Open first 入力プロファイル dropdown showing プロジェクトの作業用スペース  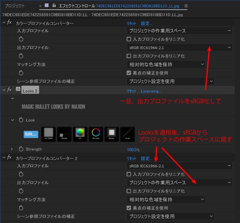point(180,31)
